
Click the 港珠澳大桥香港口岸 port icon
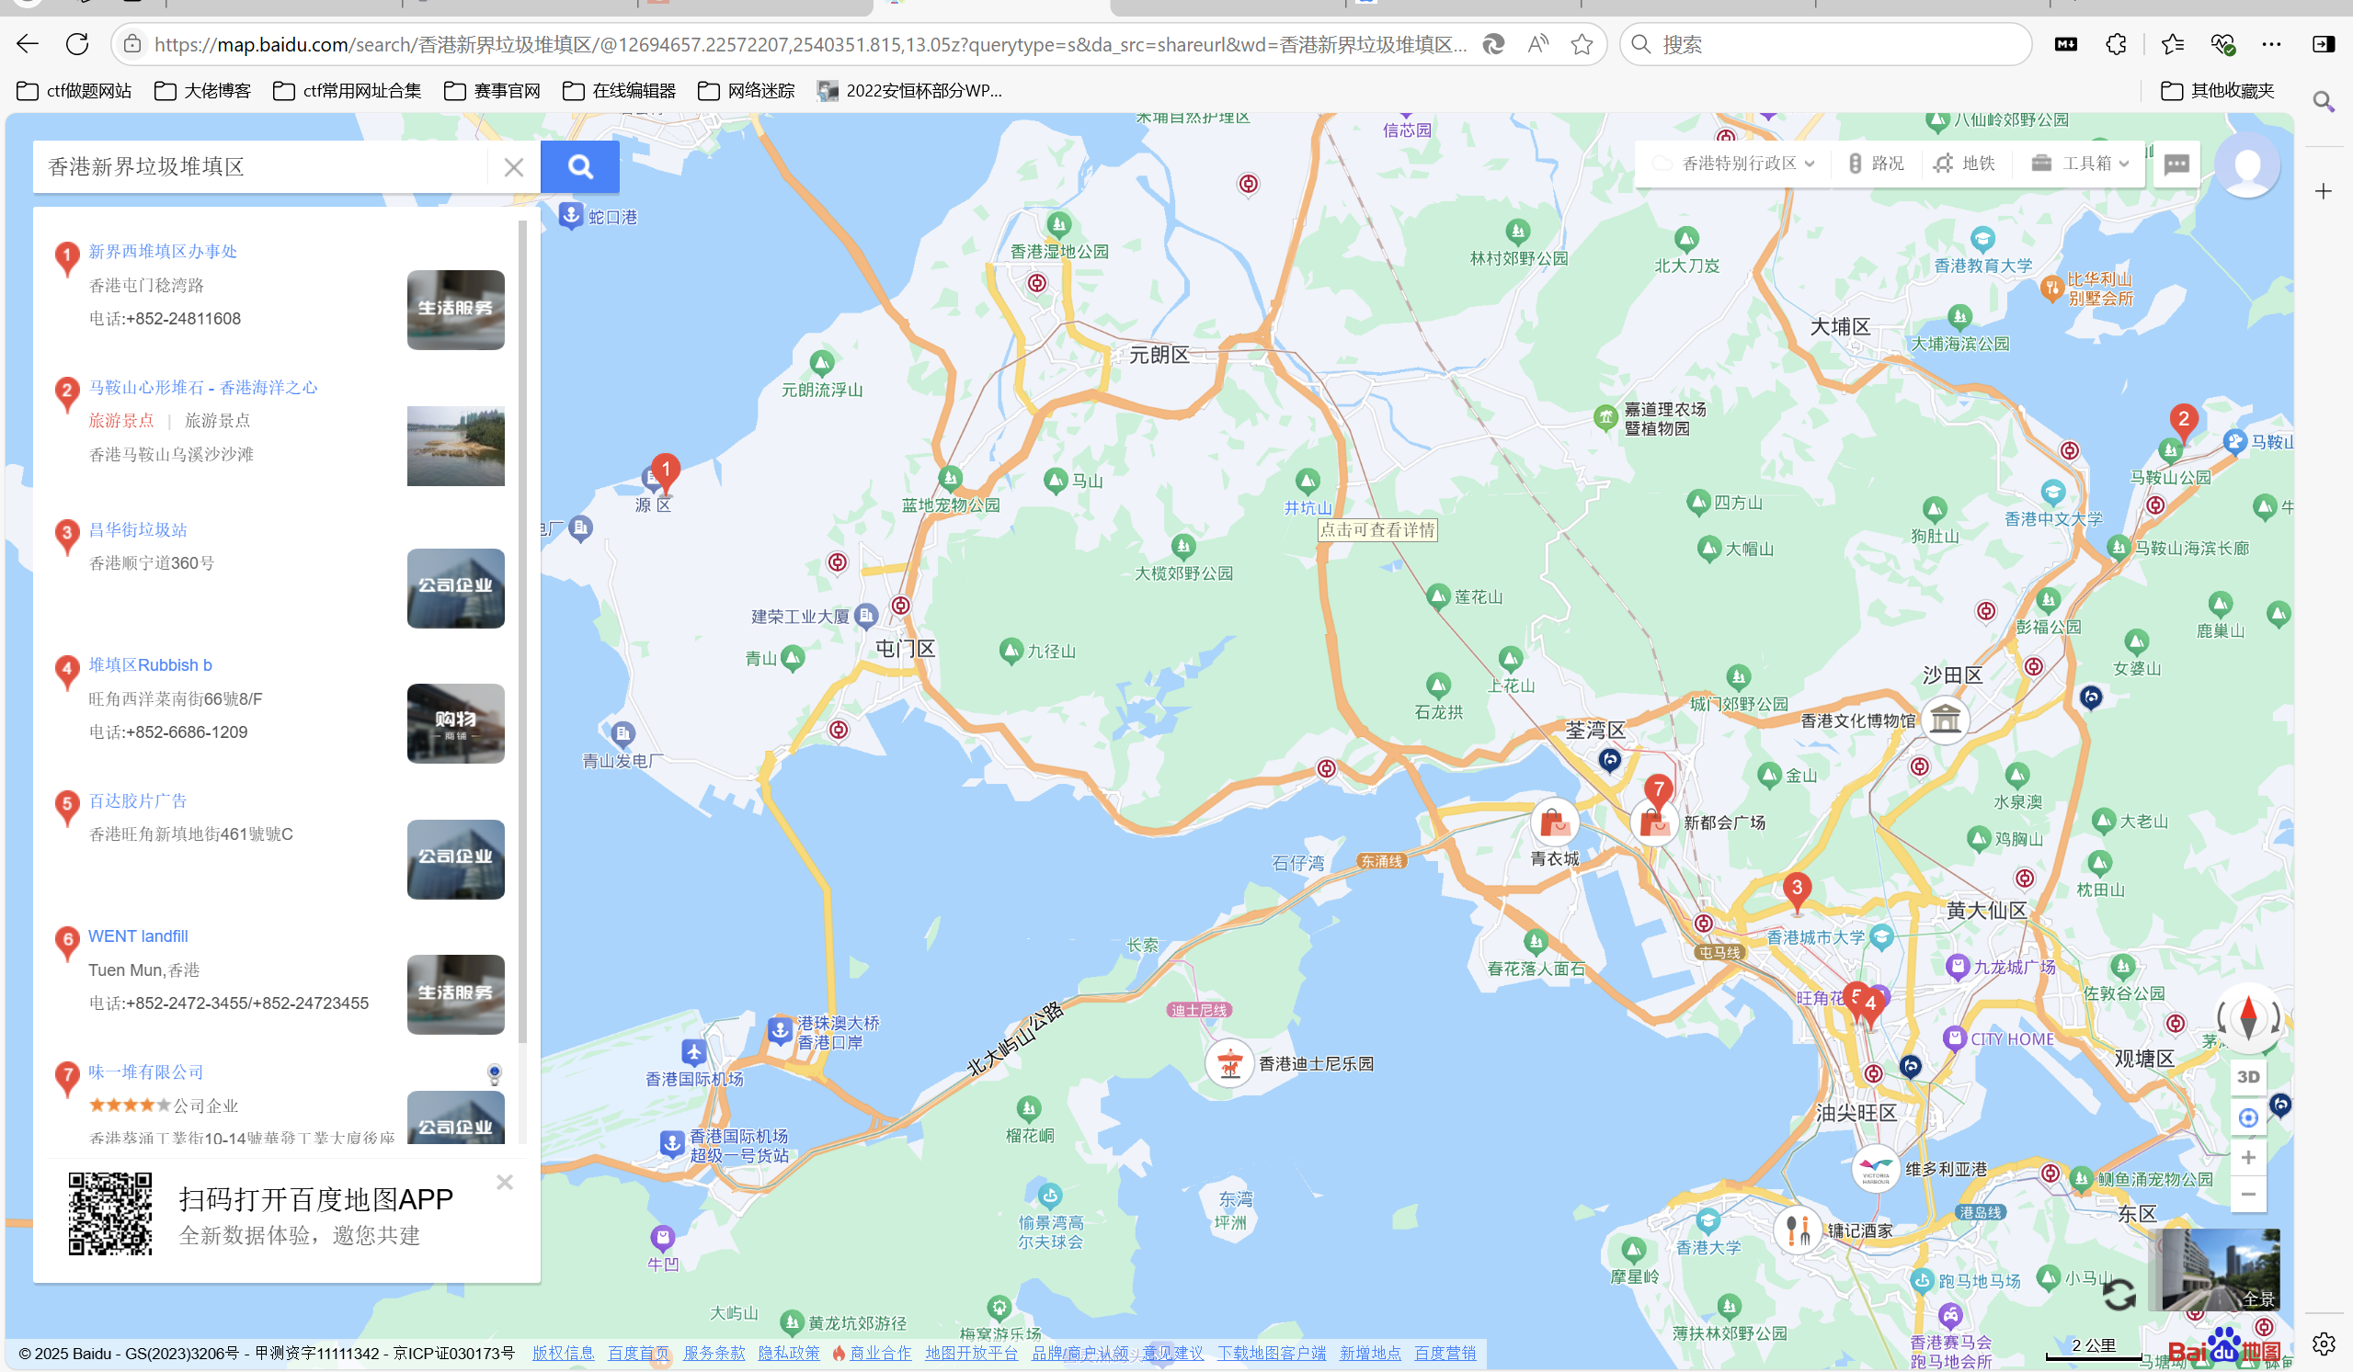pos(780,1031)
